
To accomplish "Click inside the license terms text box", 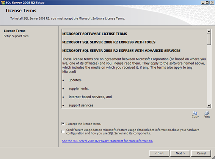I will [x=134, y=69].
